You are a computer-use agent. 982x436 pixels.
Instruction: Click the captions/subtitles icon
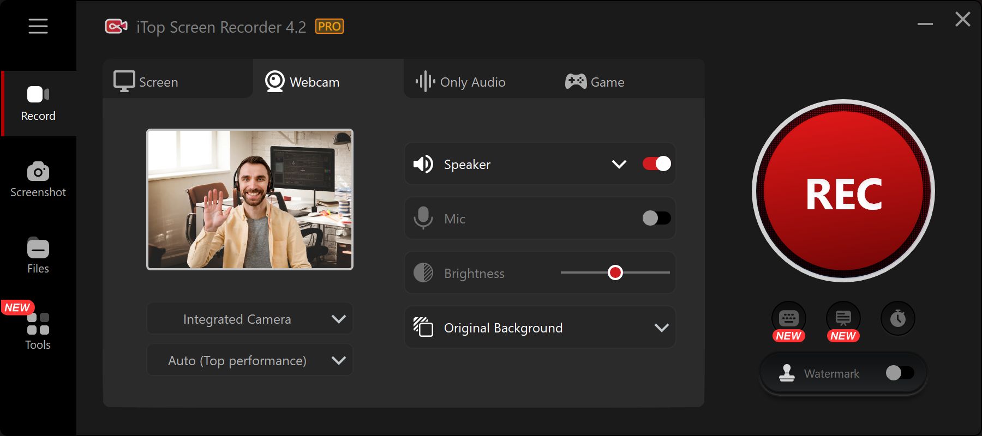tap(843, 318)
